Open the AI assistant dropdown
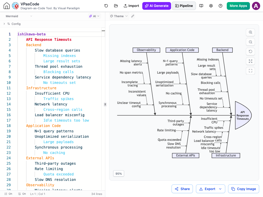The width and height of the screenshot is (263, 197). tap(94, 16)
